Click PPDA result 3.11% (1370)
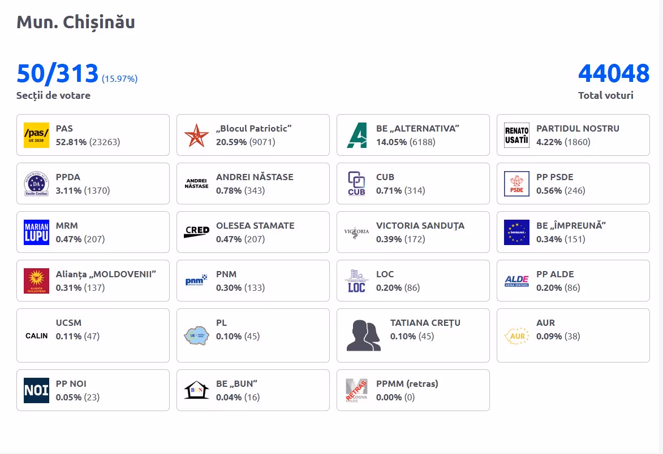 (x=83, y=191)
